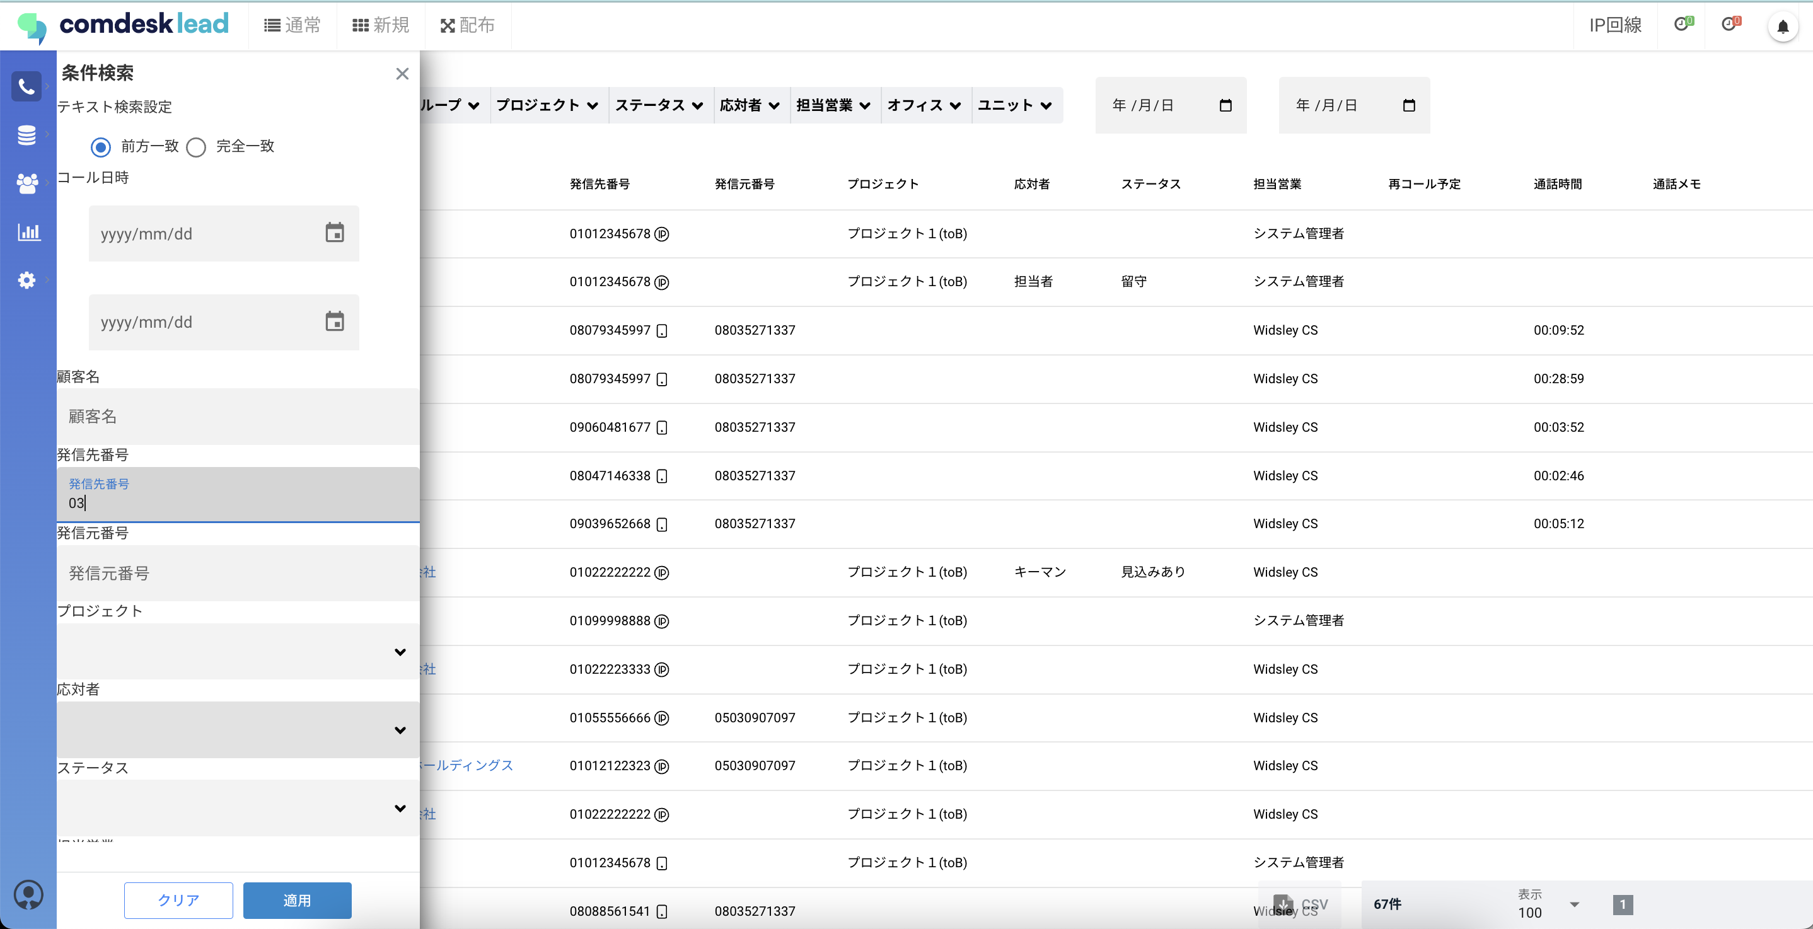Click the クリア clear button

click(179, 900)
